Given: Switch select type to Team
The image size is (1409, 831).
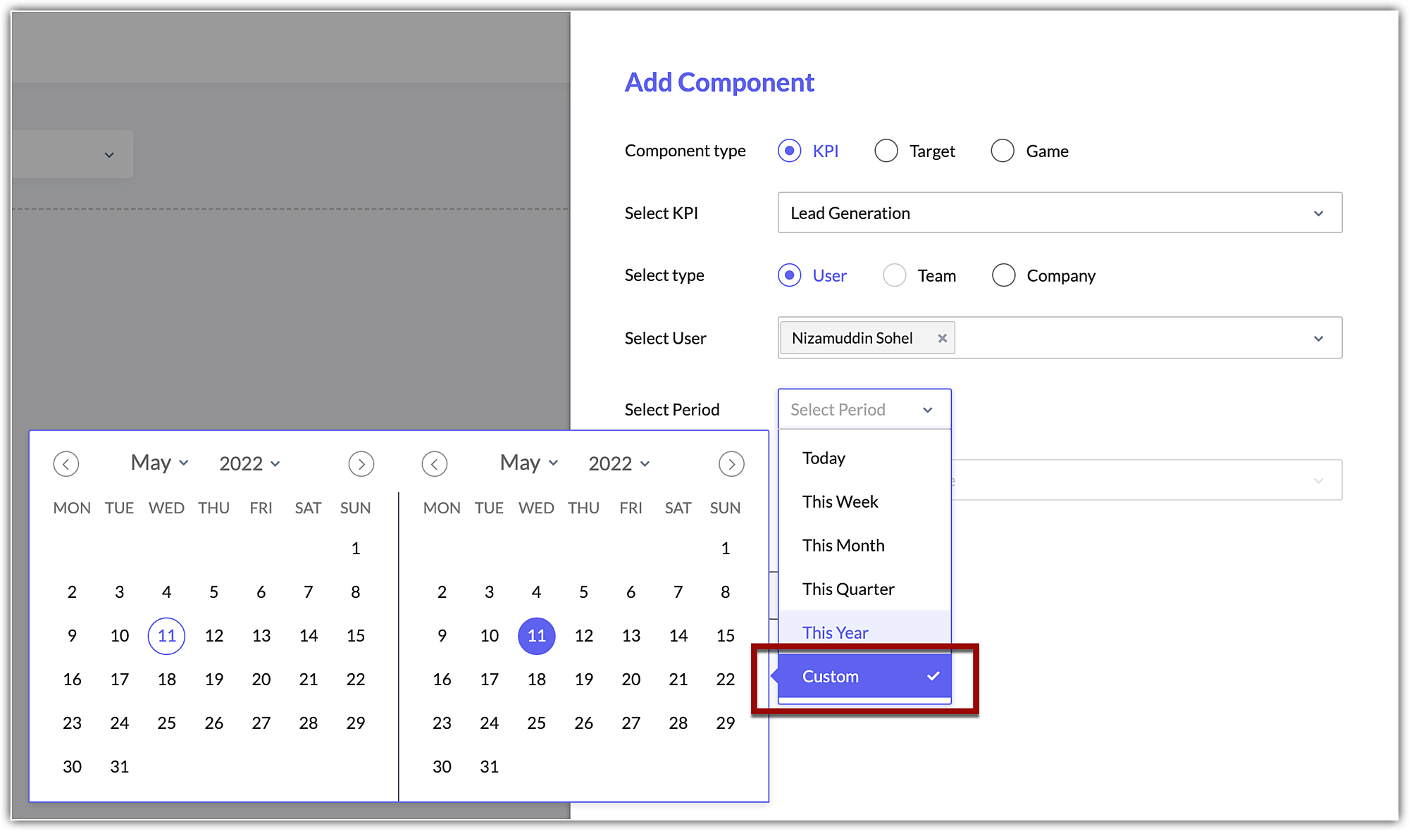Looking at the screenshot, I should click(895, 275).
